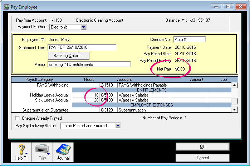Expand Pay Slip Delivery Status dropdown

click(x=118, y=126)
